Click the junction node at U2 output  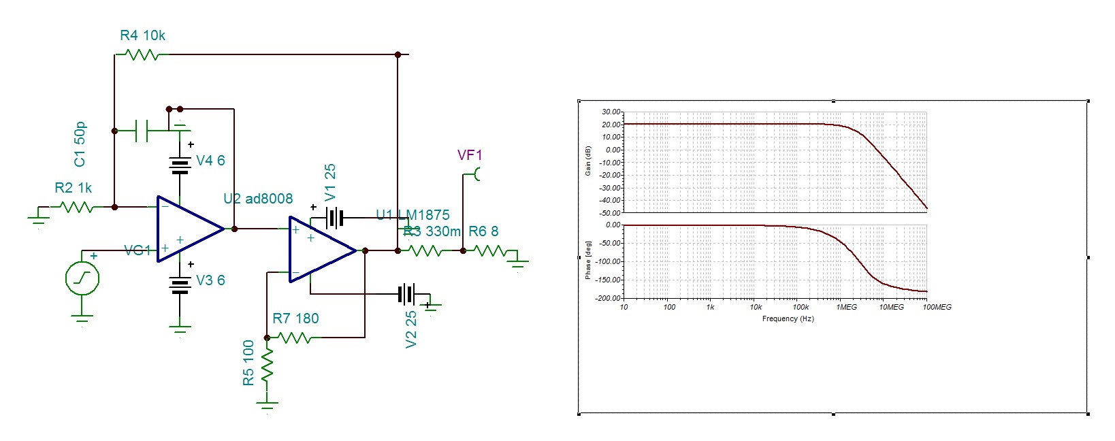click(x=235, y=229)
